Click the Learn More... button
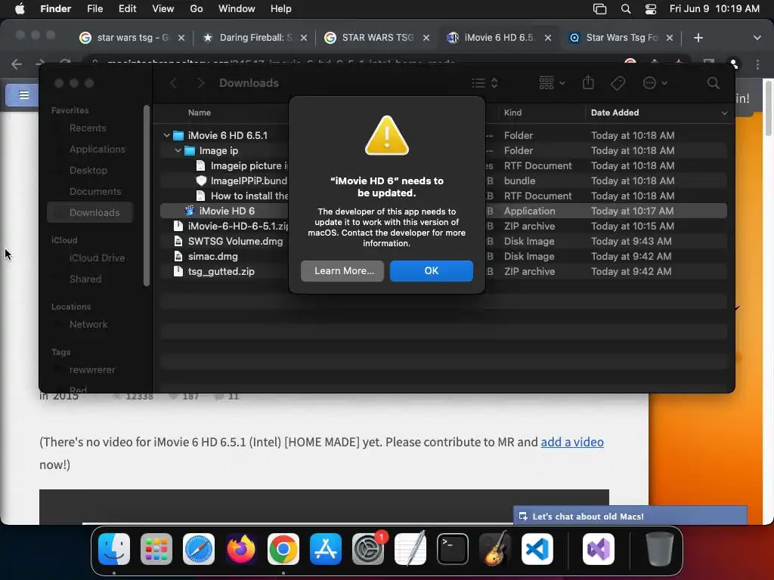 point(342,271)
